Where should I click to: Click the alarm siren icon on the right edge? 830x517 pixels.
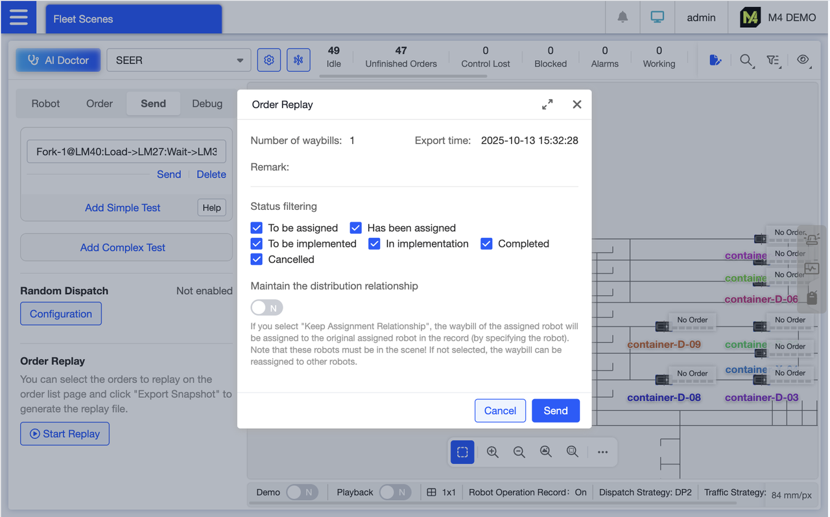pyautogui.click(x=812, y=238)
